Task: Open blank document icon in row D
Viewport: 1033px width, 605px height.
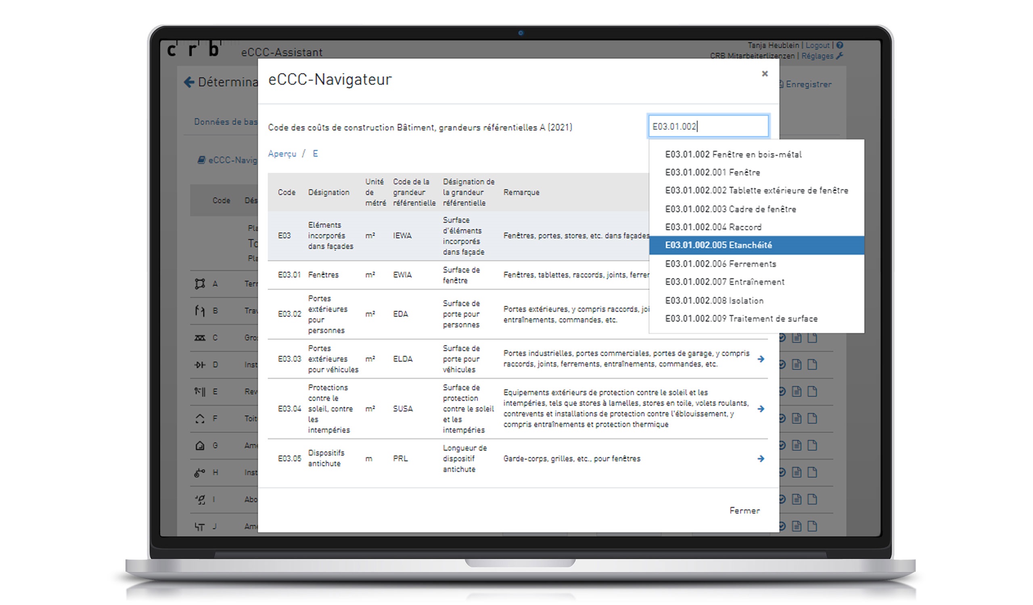Action: [812, 365]
